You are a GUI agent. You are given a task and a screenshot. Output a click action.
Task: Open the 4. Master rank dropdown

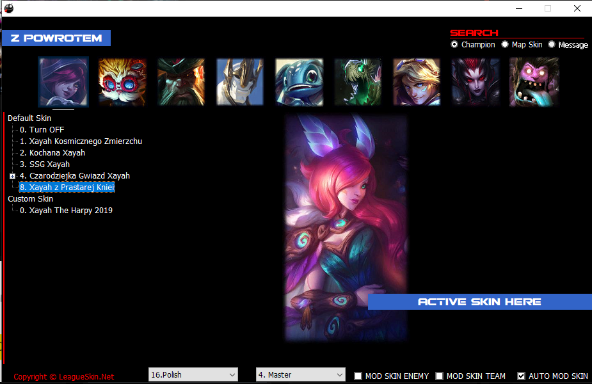pos(301,374)
